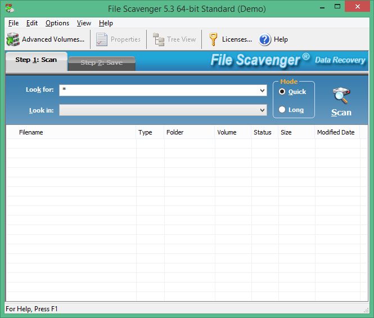Sort by Folder column header
This screenshot has width=374, height=318.
coord(190,132)
